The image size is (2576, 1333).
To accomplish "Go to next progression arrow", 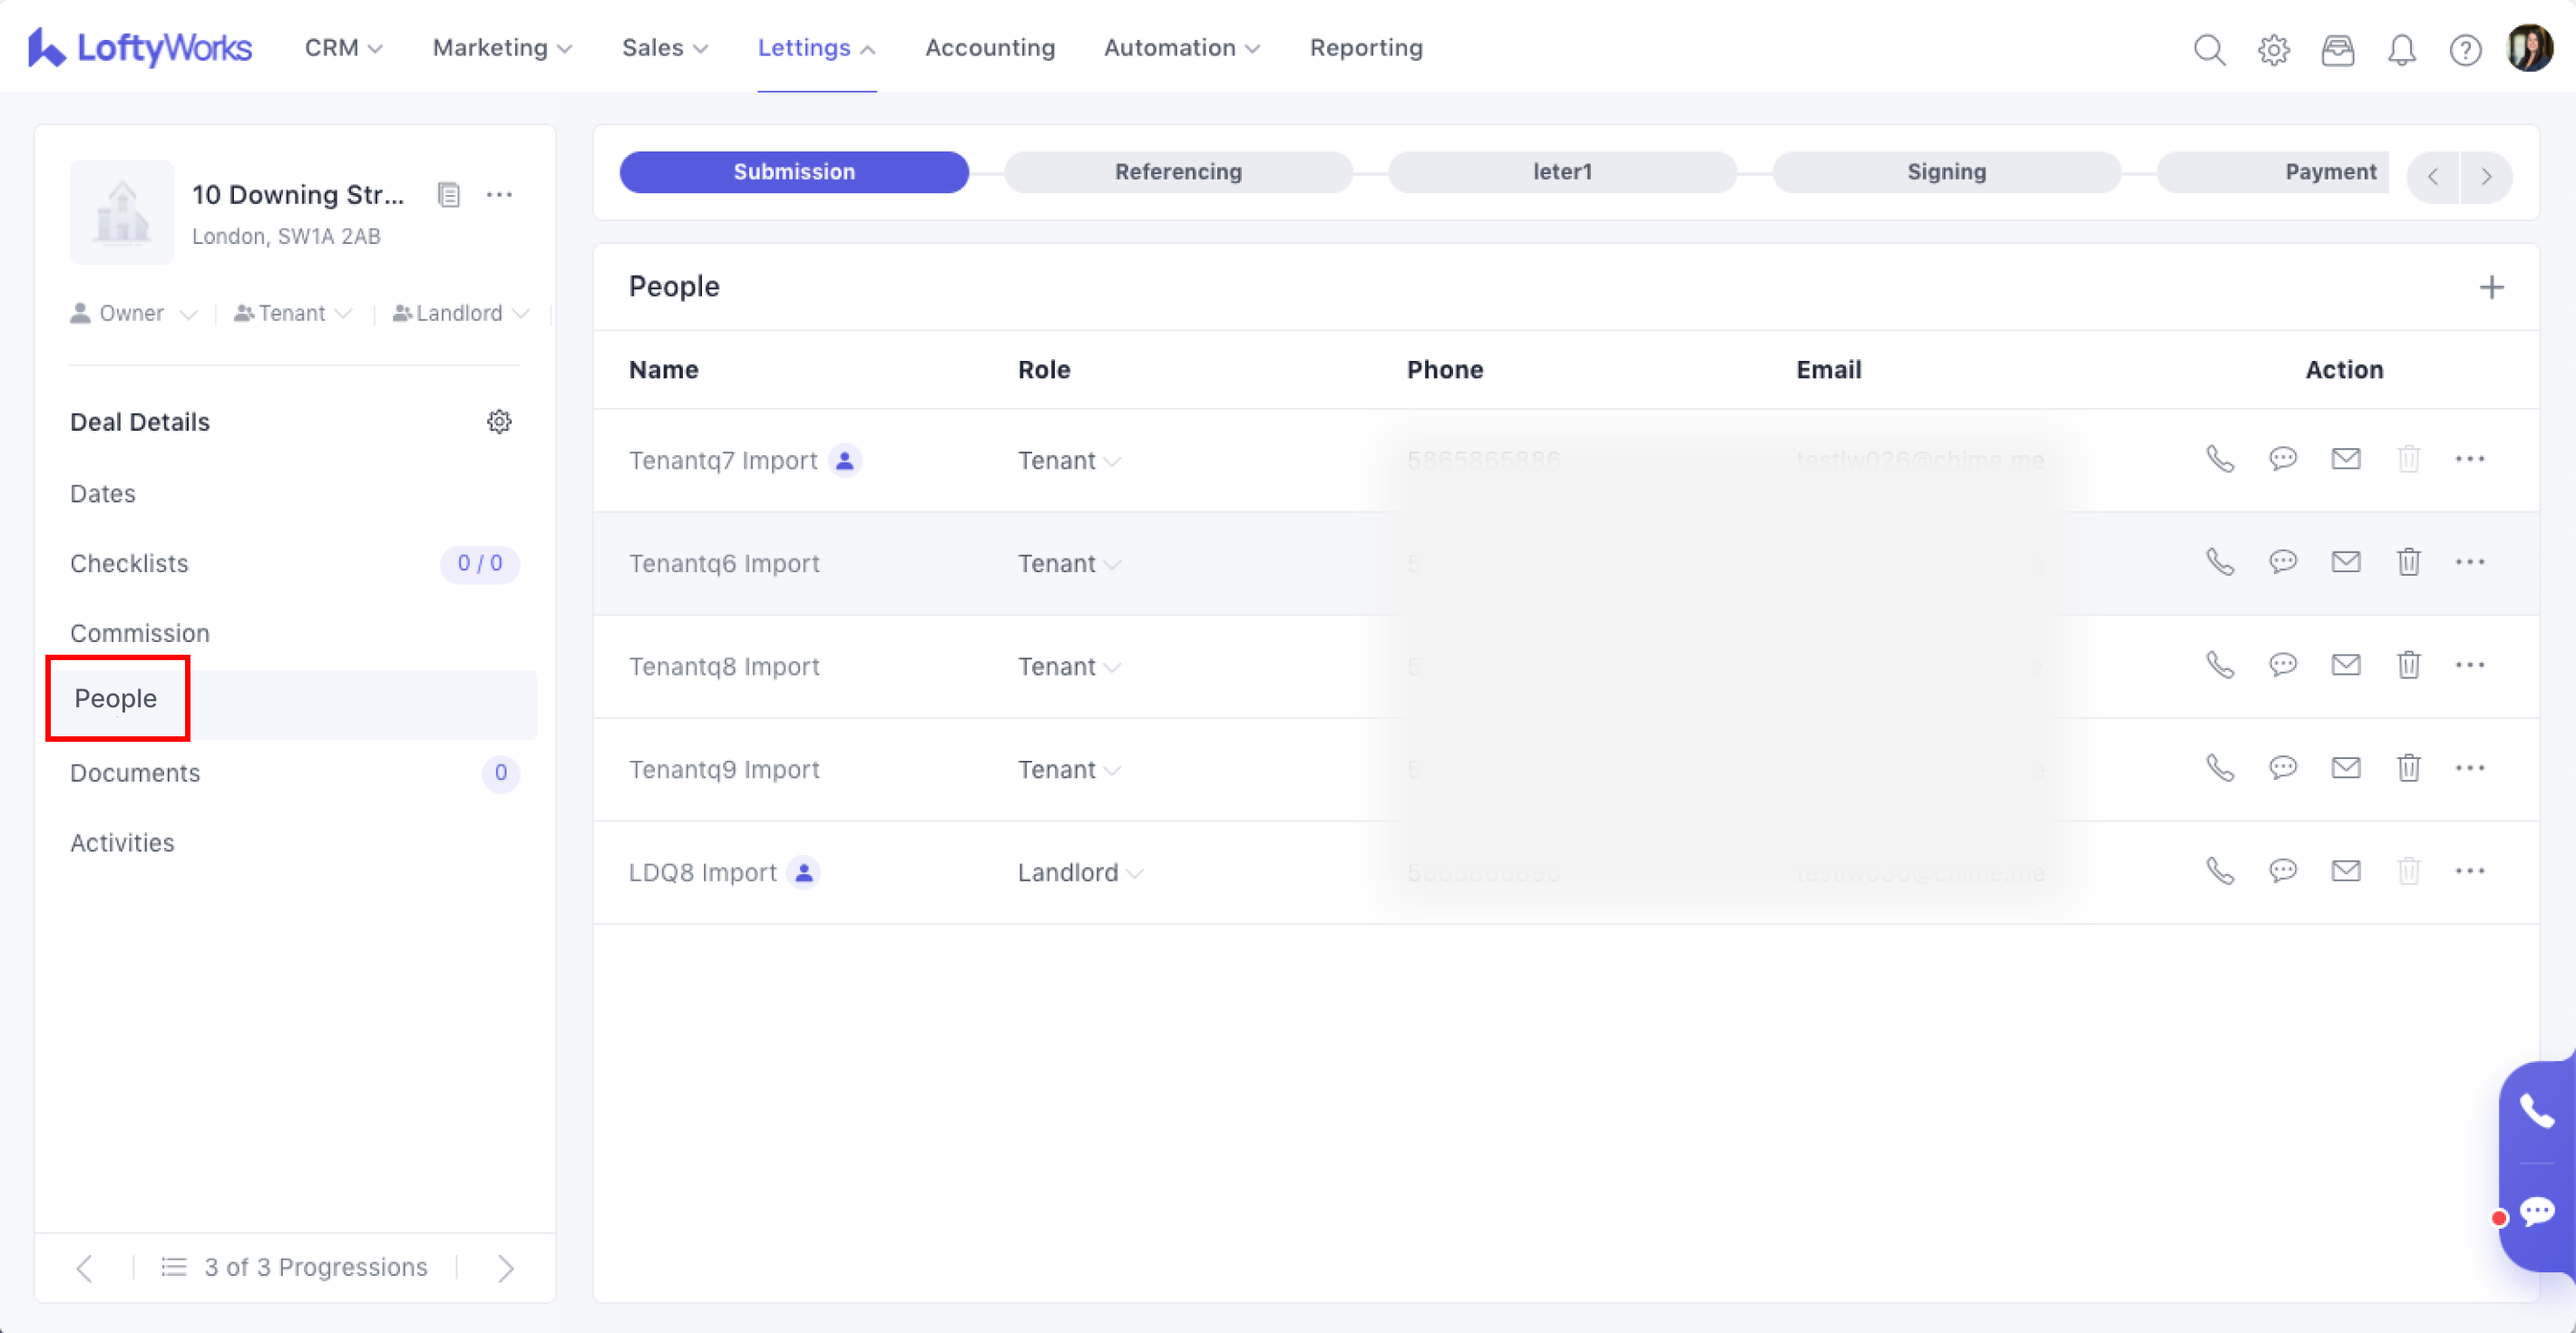I will click(x=506, y=1268).
